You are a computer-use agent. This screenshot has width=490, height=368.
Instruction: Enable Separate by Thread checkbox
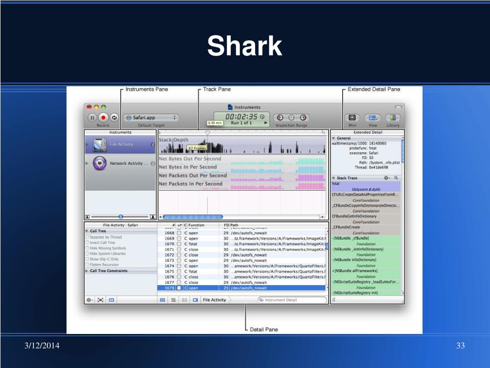tap(87, 237)
